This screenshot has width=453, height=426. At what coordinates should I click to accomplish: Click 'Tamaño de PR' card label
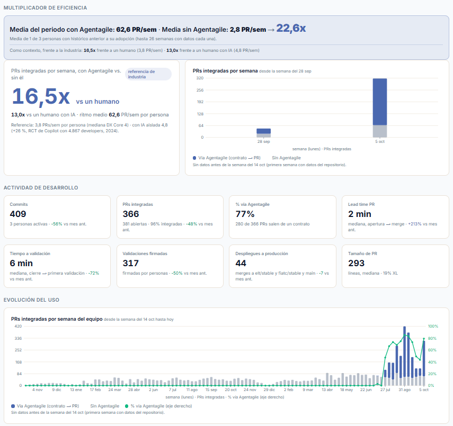tap(362, 253)
